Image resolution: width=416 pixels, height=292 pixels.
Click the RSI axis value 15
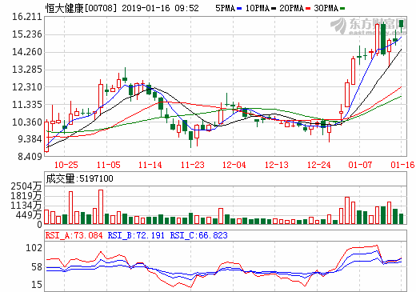pyautogui.click(x=37, y=285)
